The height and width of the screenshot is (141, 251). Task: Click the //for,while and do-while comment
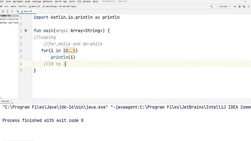pos(73,44)
